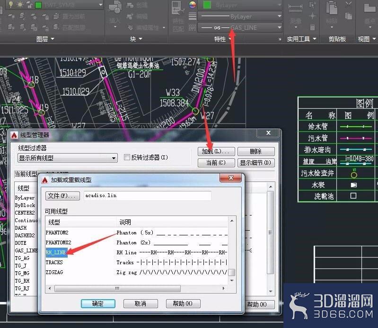Click the layer lock icon in the upper icon row
Viewport: 378px width, 328px height.
[x=45, y=16]
